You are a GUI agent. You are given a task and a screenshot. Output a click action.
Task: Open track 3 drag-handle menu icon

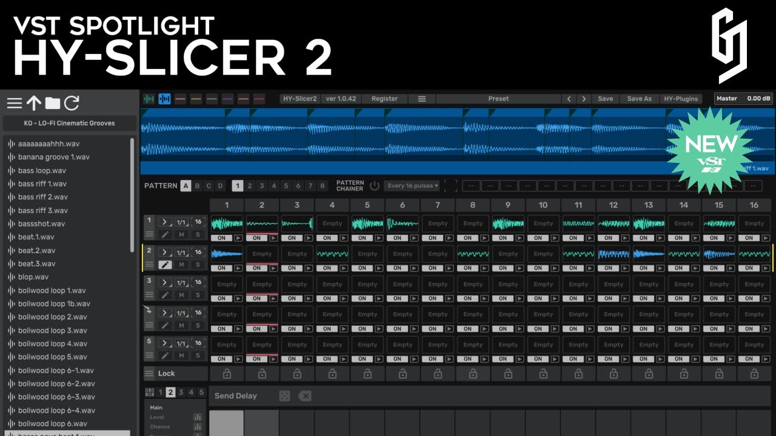(150, 295)
